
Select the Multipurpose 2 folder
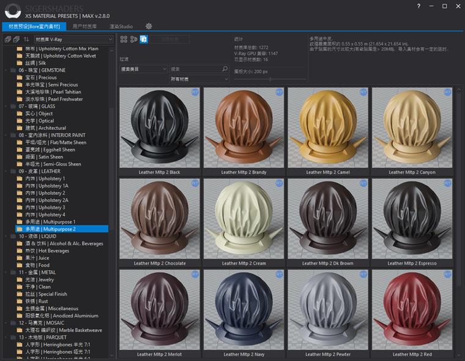point(62,229)
